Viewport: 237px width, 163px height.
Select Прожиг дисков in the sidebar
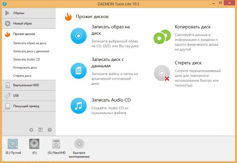[x=29, y=34]
